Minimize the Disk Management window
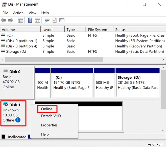 (x=129, y=4)
